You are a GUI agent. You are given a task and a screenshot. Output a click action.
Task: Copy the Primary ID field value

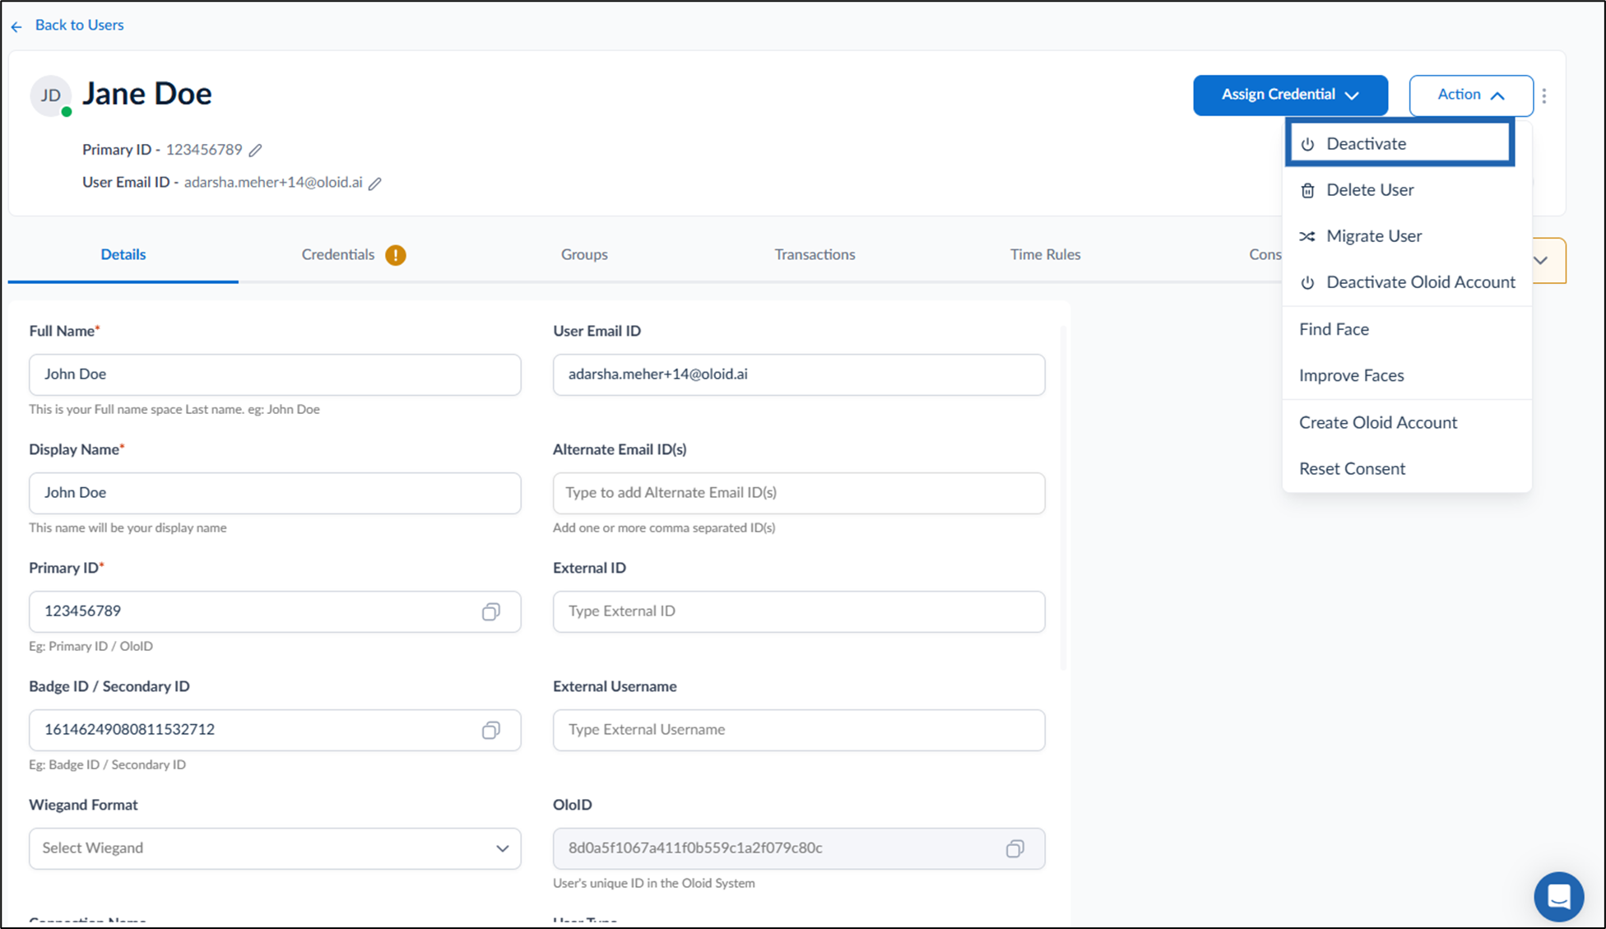(491, 611)
